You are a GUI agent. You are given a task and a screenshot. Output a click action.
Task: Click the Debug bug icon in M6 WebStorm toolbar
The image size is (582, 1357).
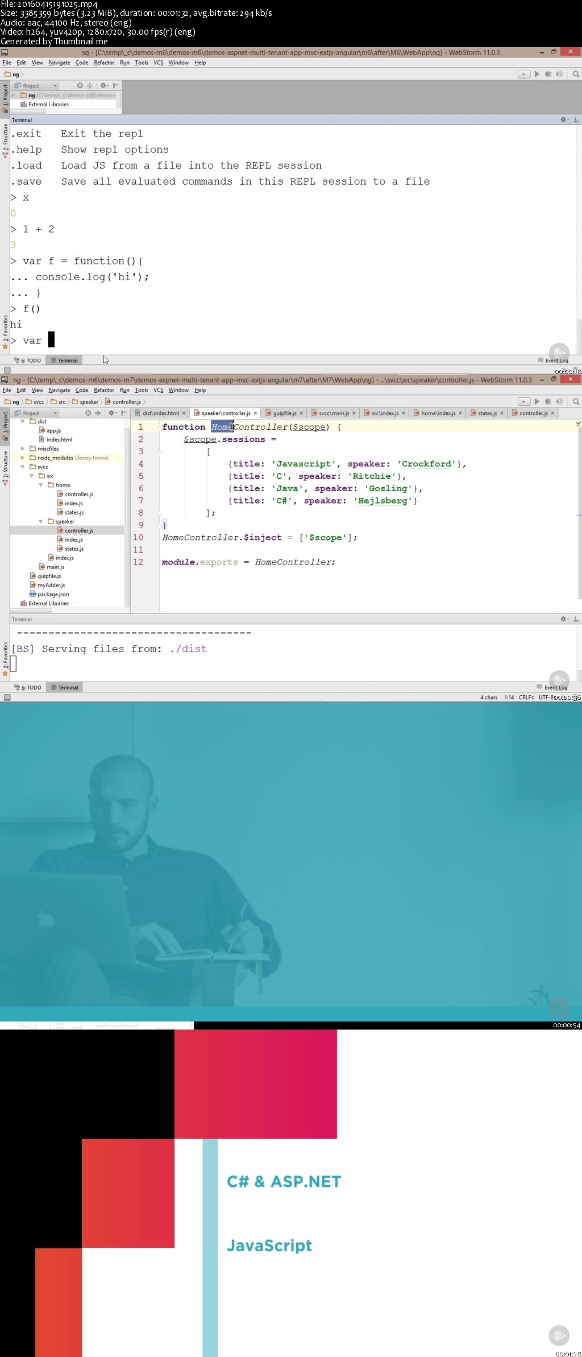(548, 74)
